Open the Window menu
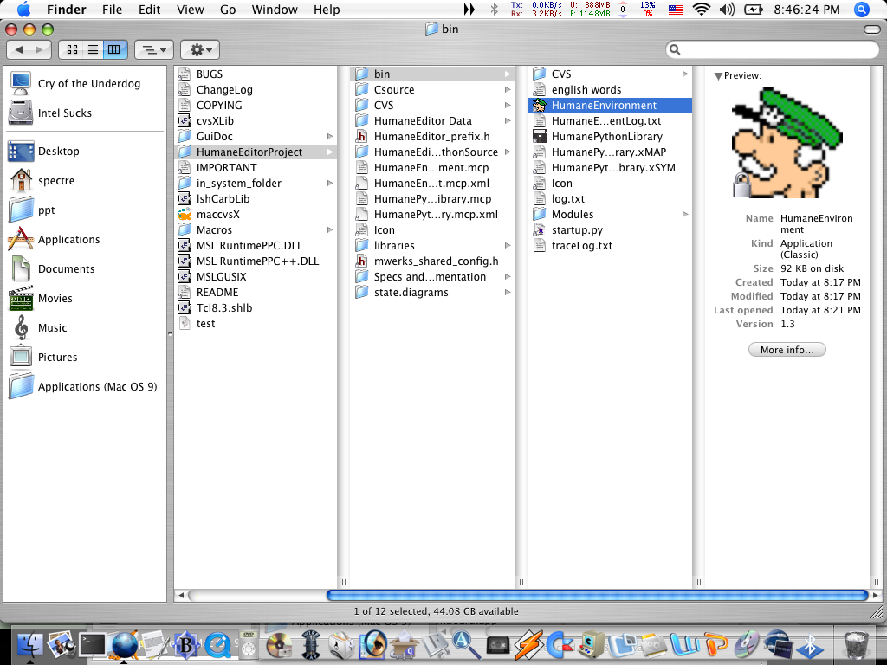Screen dimensions: 887x665 275,10
